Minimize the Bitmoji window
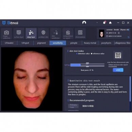Viewport: 132px width, 132px height. 118,23
